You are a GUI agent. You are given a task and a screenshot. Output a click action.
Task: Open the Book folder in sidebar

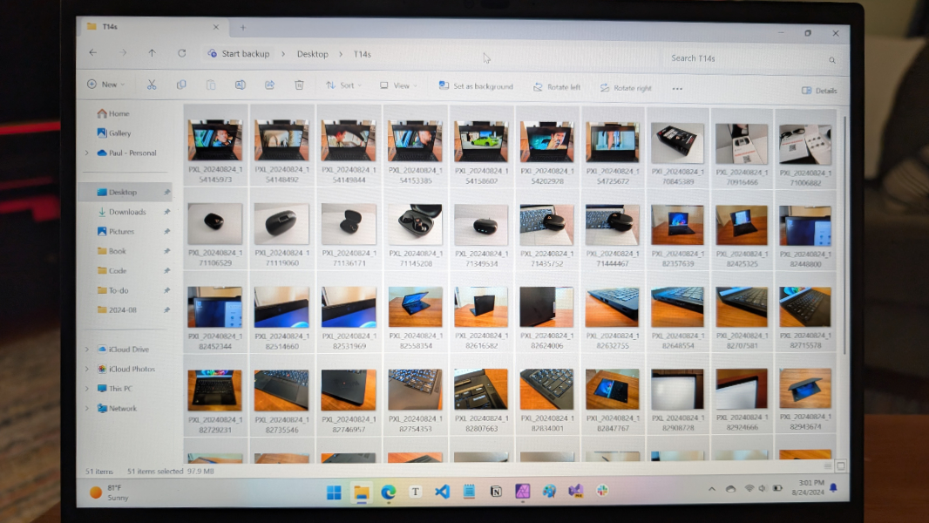coord(112,251)
